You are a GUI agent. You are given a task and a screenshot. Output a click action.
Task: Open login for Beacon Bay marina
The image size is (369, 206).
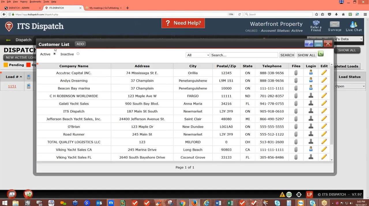311,88
